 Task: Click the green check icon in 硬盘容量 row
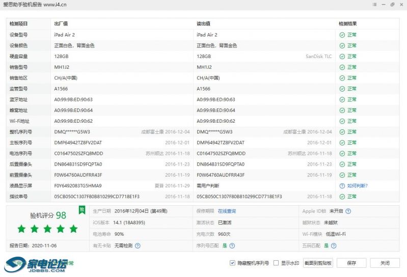click(x=342, y=57)
